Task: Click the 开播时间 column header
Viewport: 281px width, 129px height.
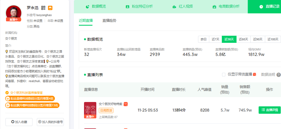Action: tap(148, 89)
